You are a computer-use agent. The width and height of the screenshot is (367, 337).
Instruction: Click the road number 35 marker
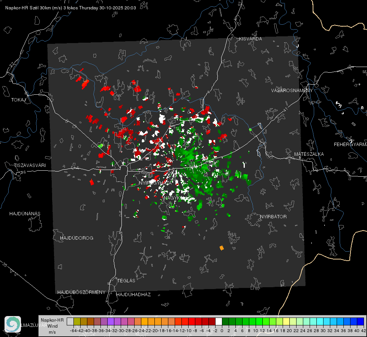(x=5, y=265)
